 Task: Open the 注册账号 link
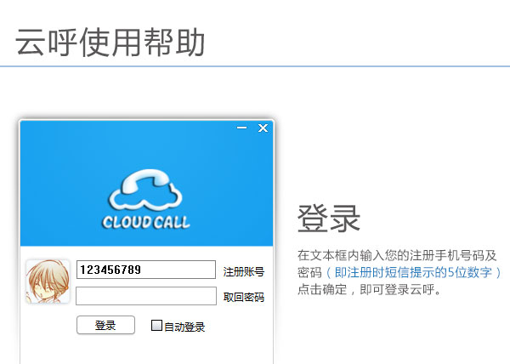pos(243,272)
